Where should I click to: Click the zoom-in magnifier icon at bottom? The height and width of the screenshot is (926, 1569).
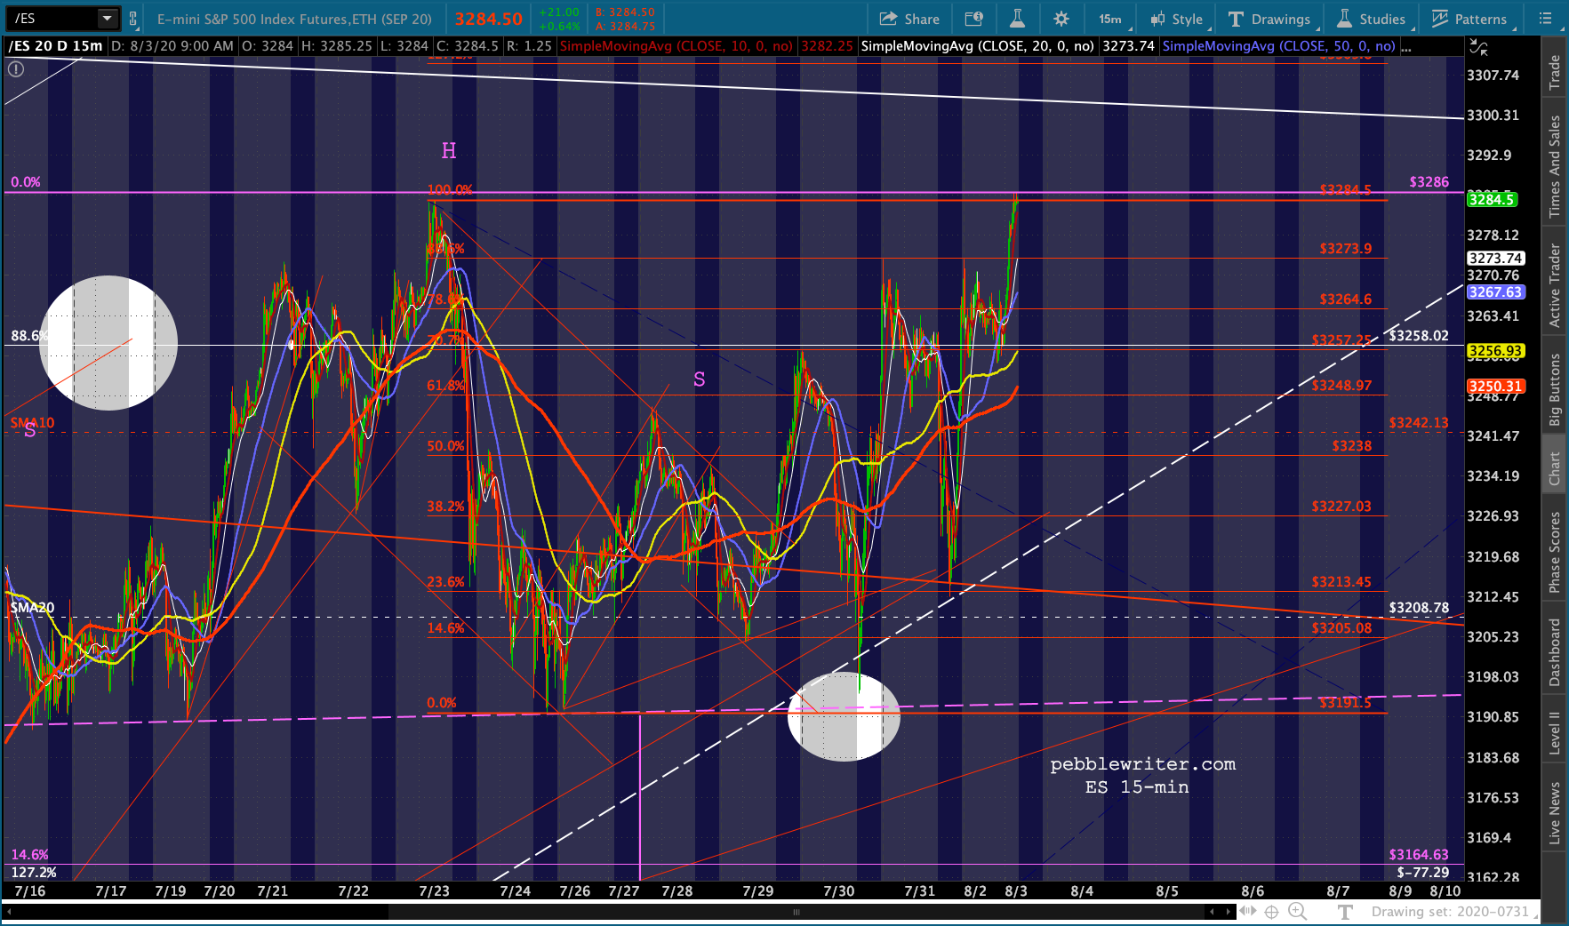point(1297,912)
